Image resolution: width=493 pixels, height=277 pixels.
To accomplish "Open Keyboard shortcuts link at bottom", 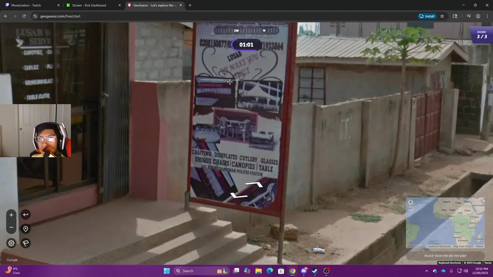I will point(449,263).
